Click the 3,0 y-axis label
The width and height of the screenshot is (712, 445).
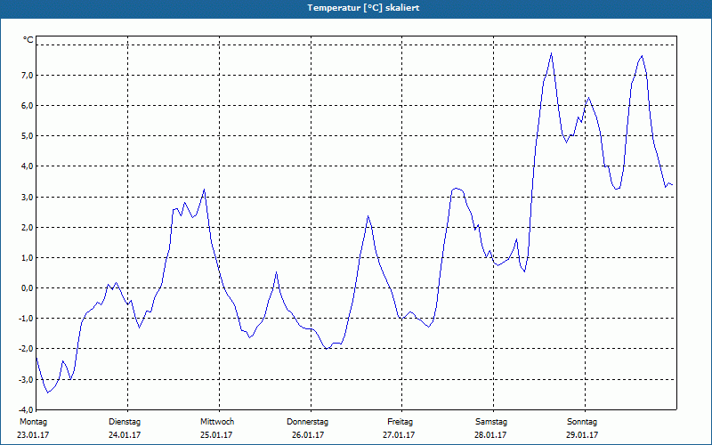[x=28, y=197]
